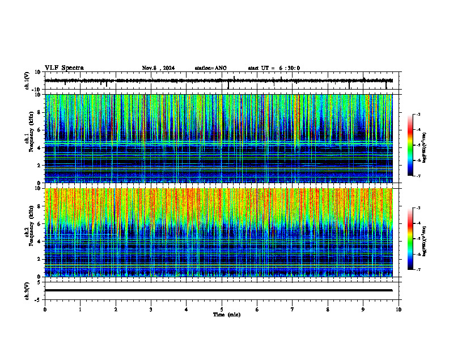Click the time axis tick label "3"
The height and width of the screenshot is (347, 449).
(x=151, y=310)
